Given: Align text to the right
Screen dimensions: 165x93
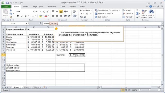Looking at the screenshot, I should (61, 16).
